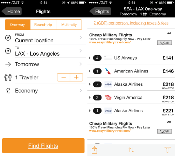
Task: Select the Round-trip option
Action: [43, 24]
